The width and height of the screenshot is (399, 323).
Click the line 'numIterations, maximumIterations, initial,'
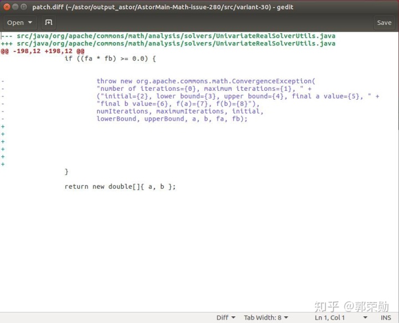[180, 111]
